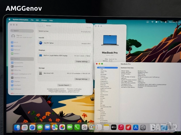
Task: Open the Window menu
Action: pos(44,20)
